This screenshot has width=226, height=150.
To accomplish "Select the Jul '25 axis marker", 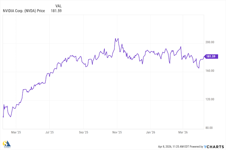I will (49, 132).
